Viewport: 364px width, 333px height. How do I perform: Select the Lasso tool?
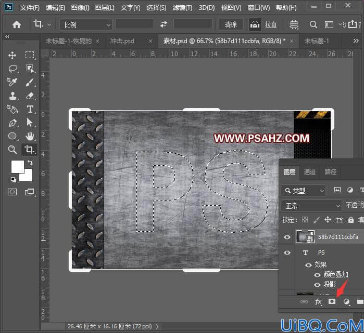[12, 69]
